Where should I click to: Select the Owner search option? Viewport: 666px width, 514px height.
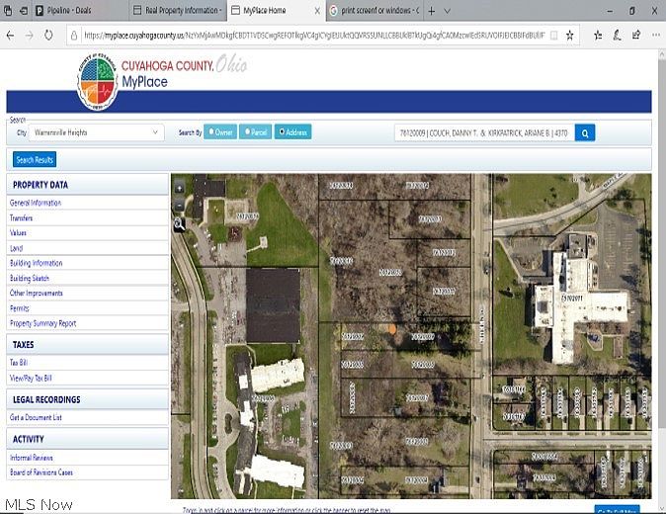tap(220, 132)
